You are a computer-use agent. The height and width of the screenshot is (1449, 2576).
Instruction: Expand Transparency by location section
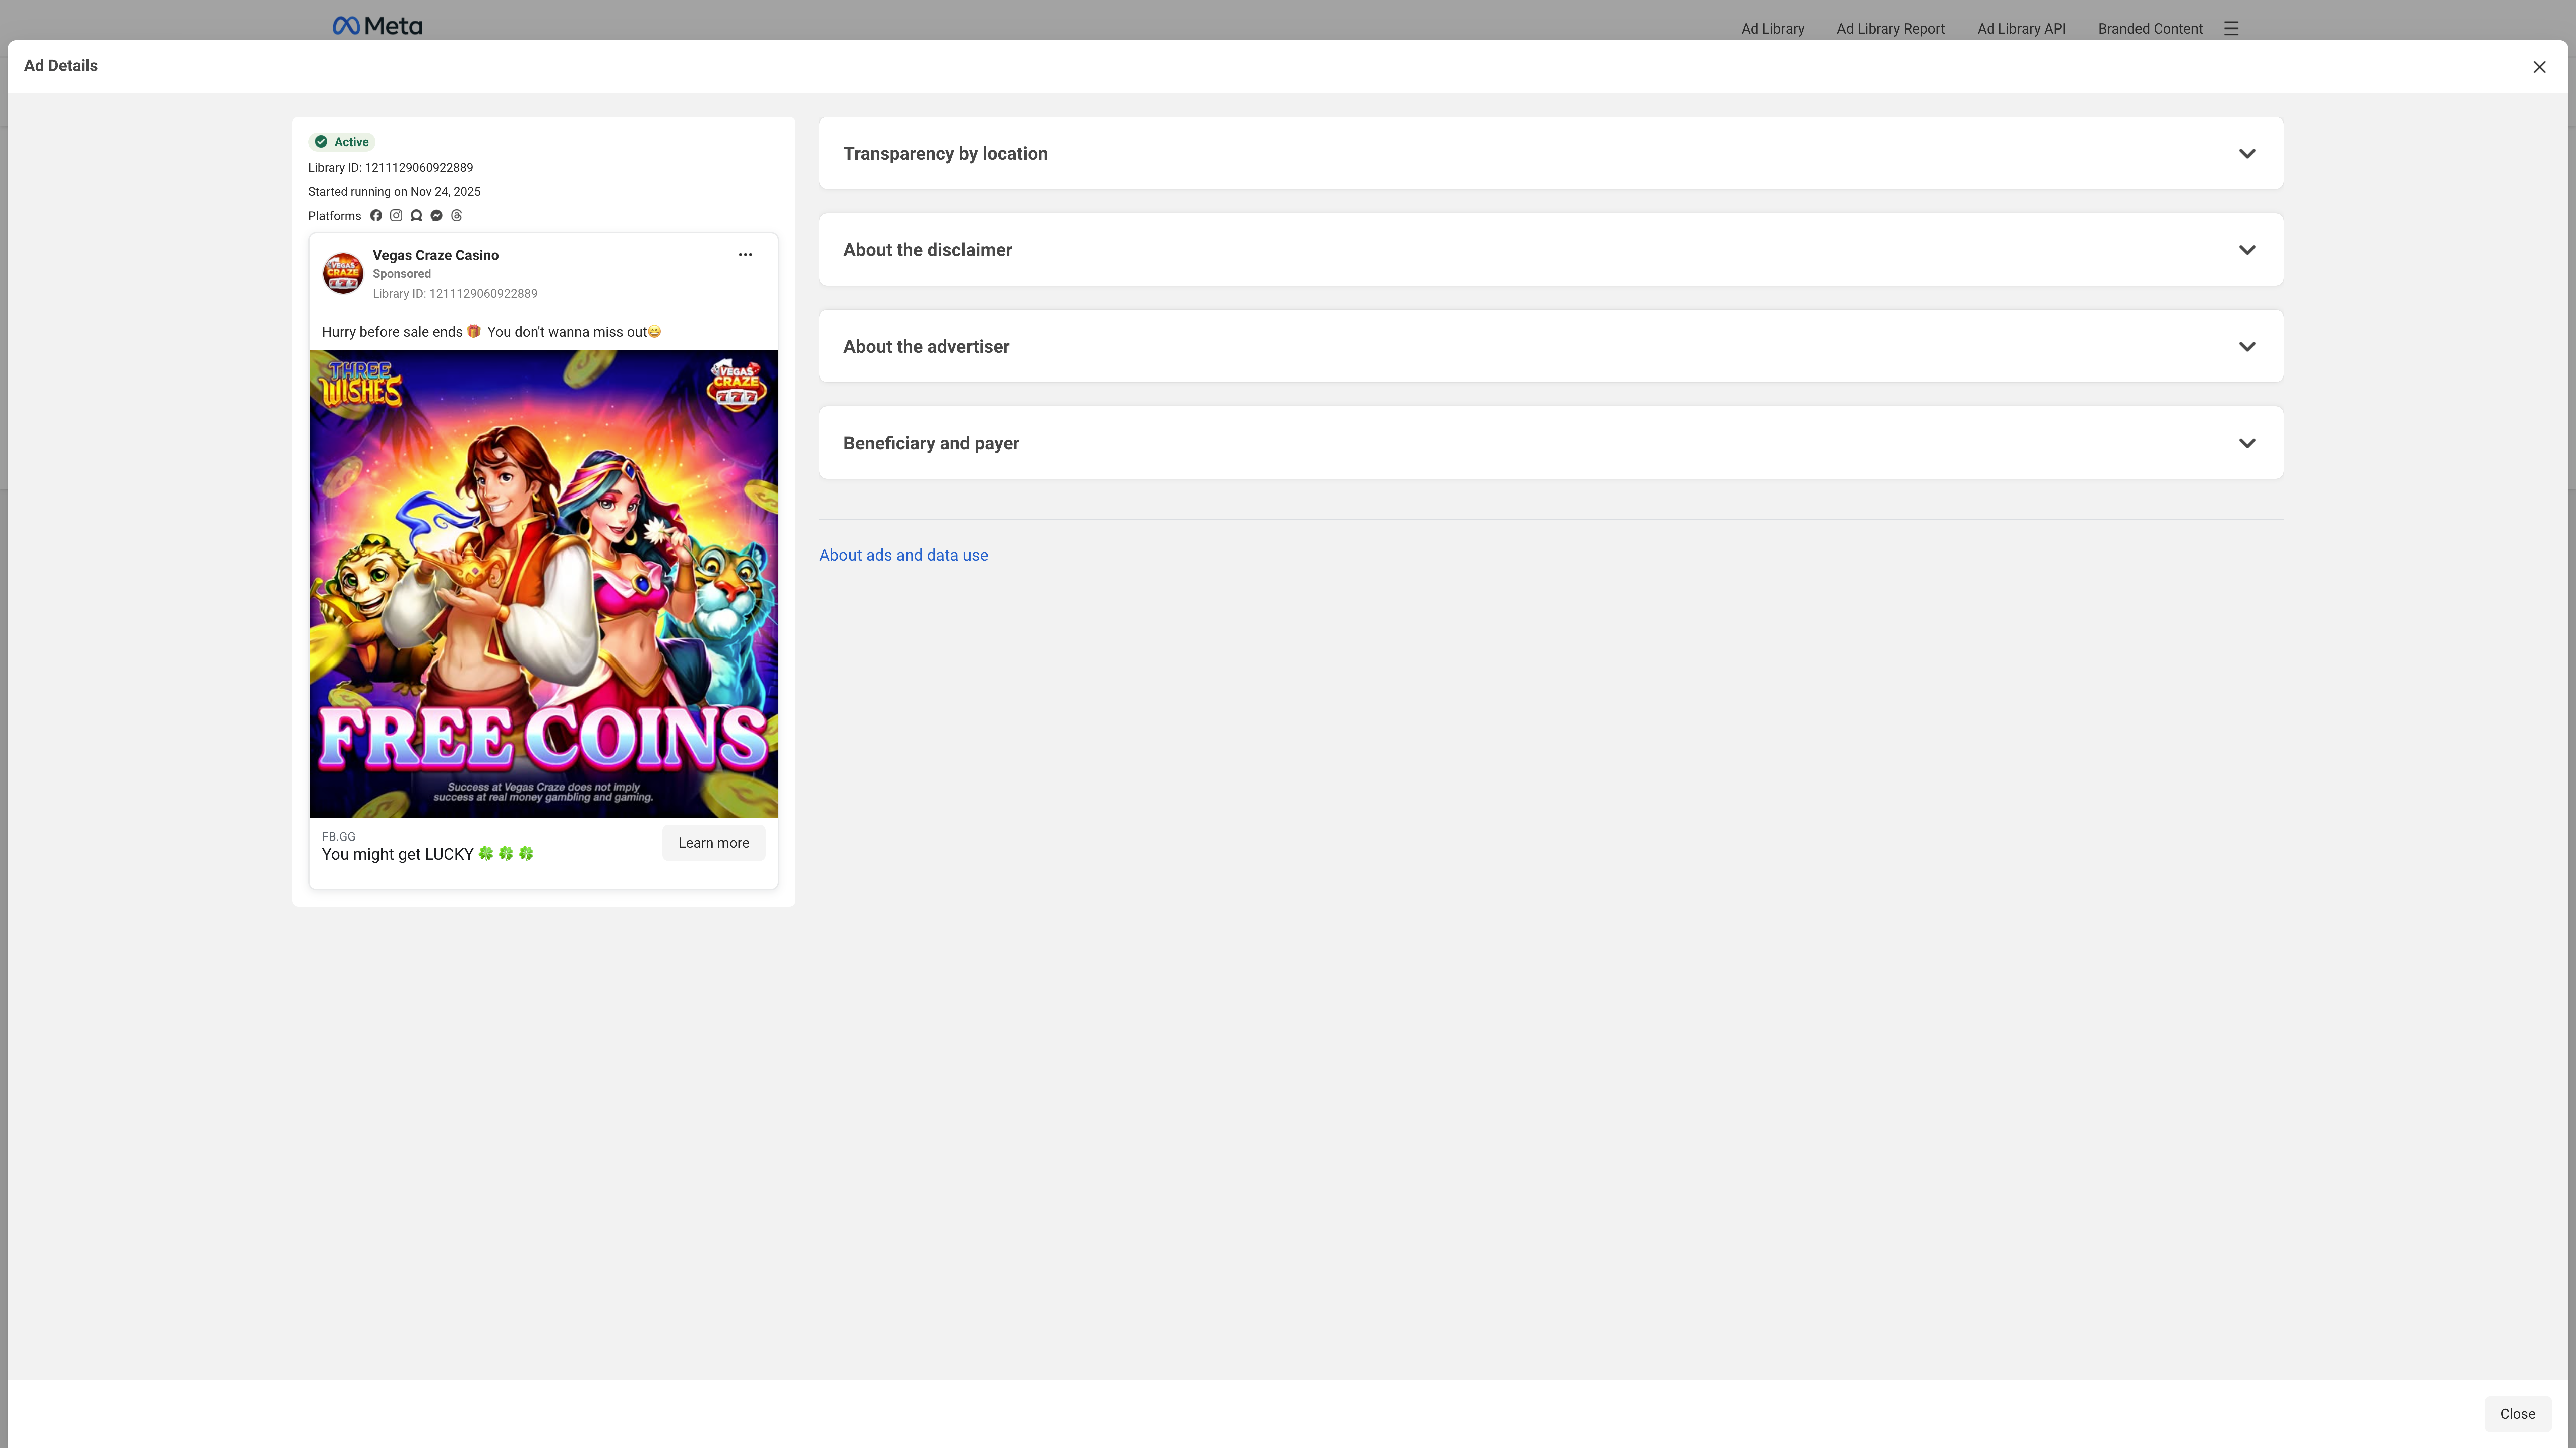click(1550, 153)
